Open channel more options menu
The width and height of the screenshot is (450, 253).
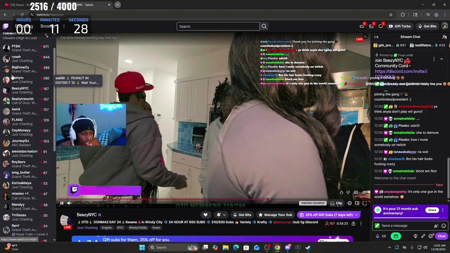point(361,223)
